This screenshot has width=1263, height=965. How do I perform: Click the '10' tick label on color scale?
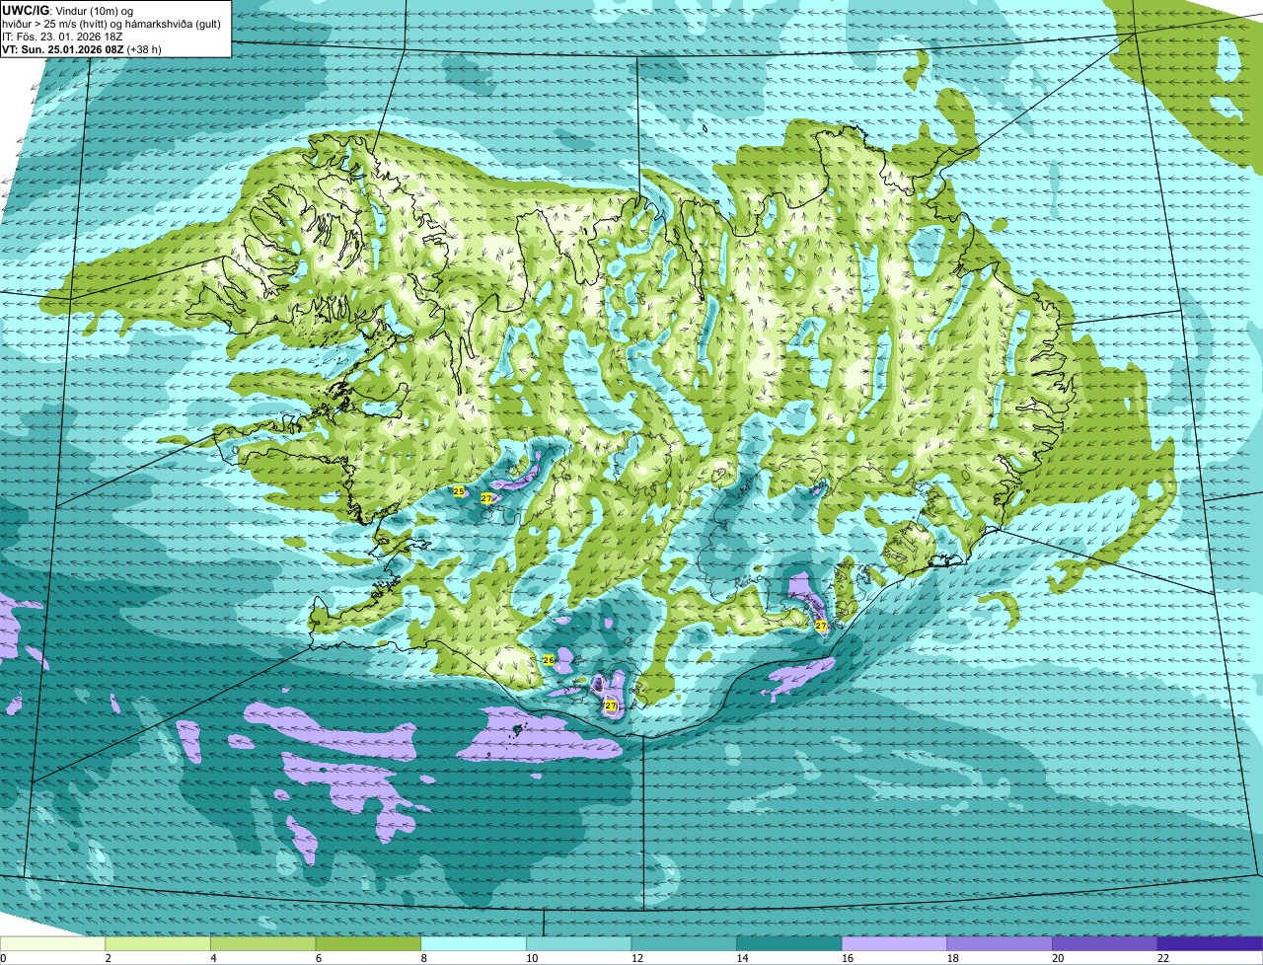click(x=532, y=958)
